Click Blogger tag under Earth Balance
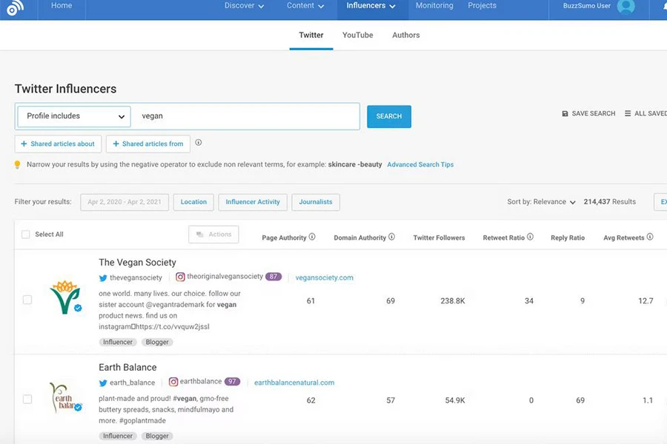Image resolution: width=667 pixels, height=444 pixels. coord(157,436)
